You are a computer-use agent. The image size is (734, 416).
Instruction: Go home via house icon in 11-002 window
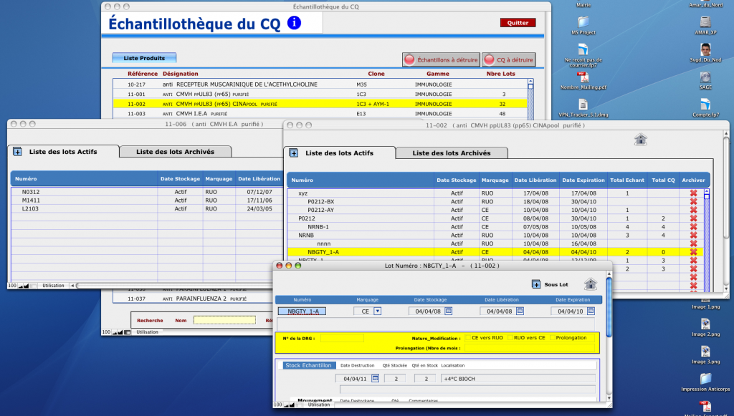[x=640, y=140]
